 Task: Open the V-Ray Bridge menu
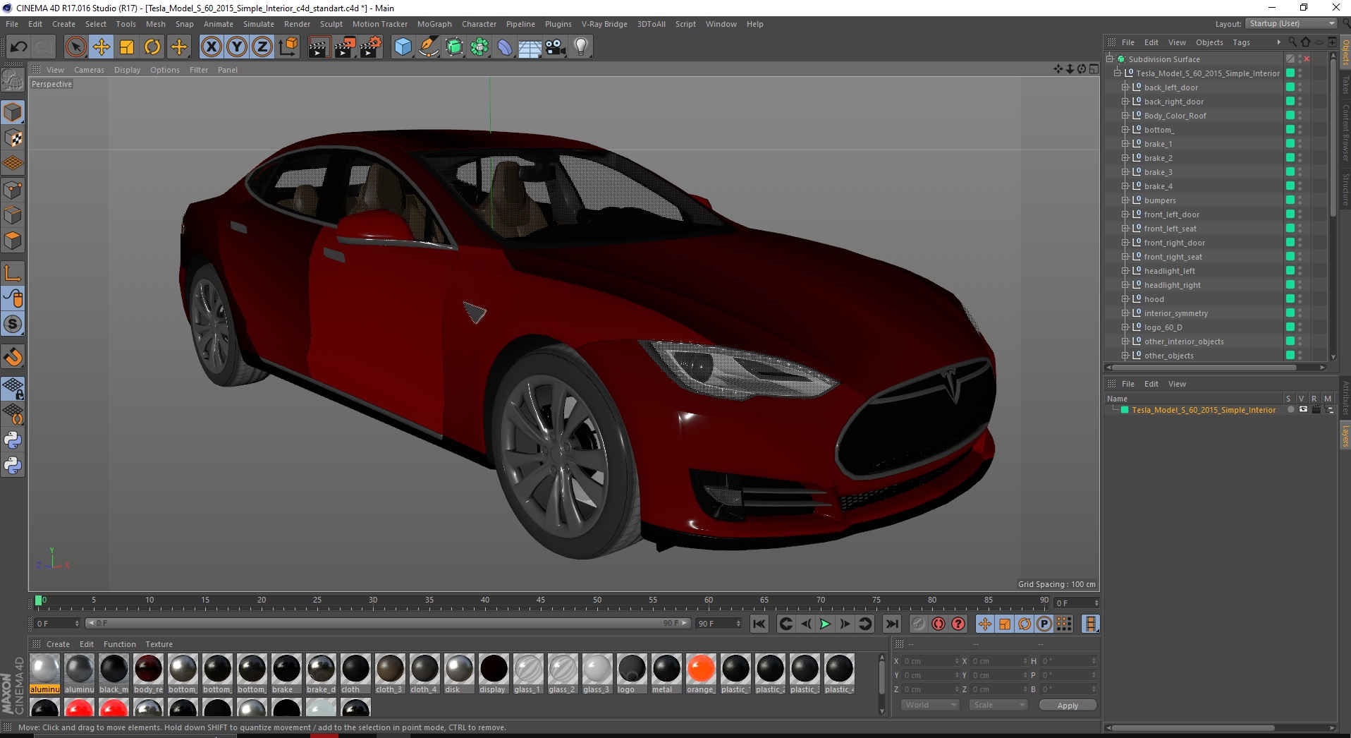point(604,24)
